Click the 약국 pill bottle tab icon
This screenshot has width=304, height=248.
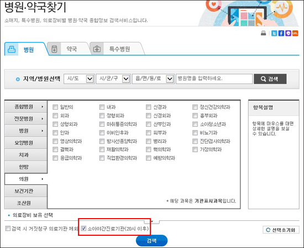[x=54, y=49]
